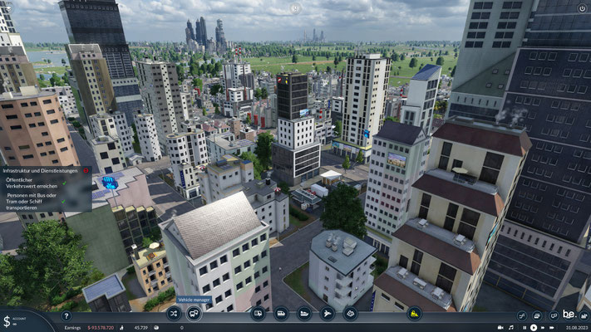Click the Öffentlicher Verkehrswert erreichen task
Viewport: 591px width, 332px height.
pyautogui.click(x=32, y=183)
